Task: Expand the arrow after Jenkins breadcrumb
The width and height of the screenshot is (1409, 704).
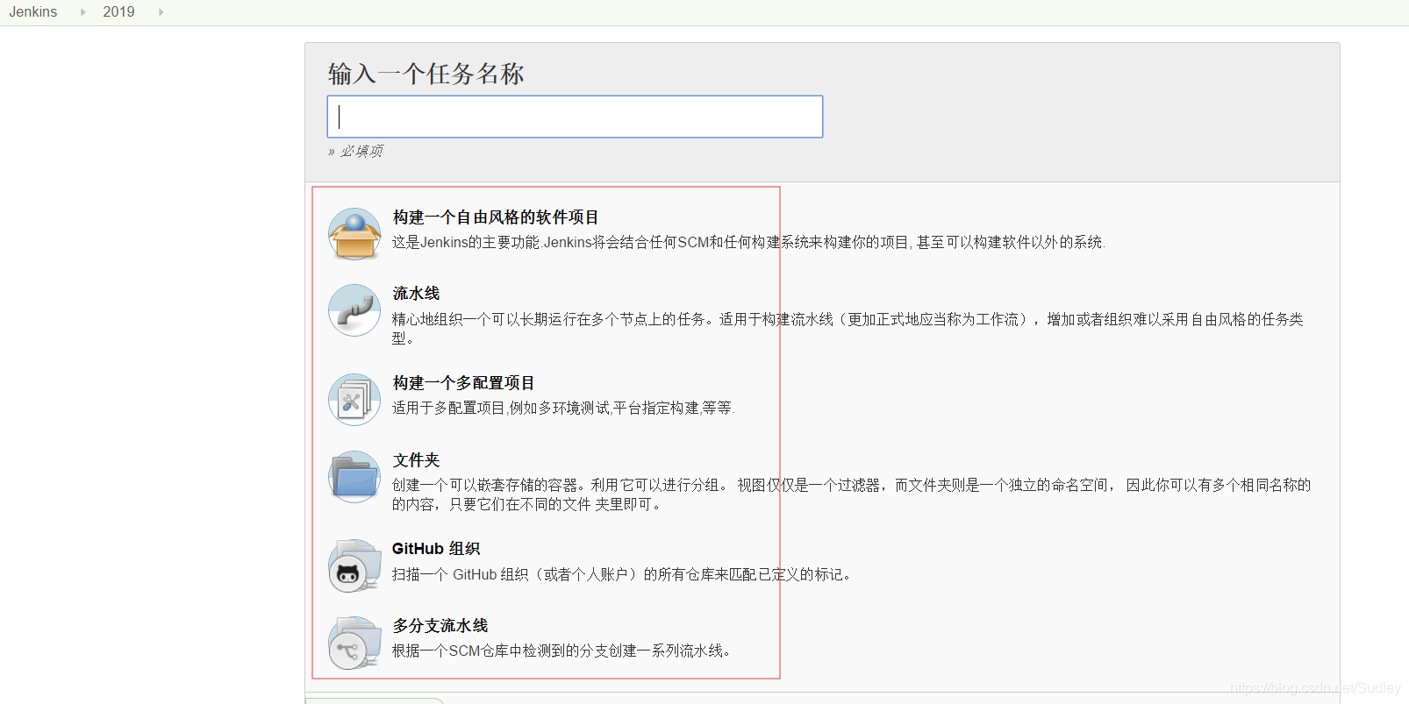Action: (x=82, y=12)
